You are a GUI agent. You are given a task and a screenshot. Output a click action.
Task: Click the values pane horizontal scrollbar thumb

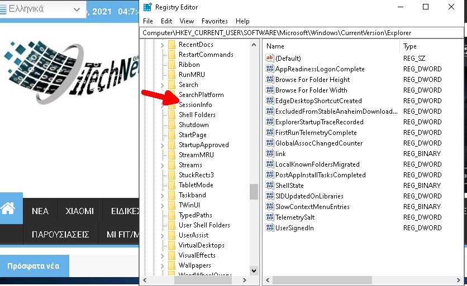click(x=322, y=280)
